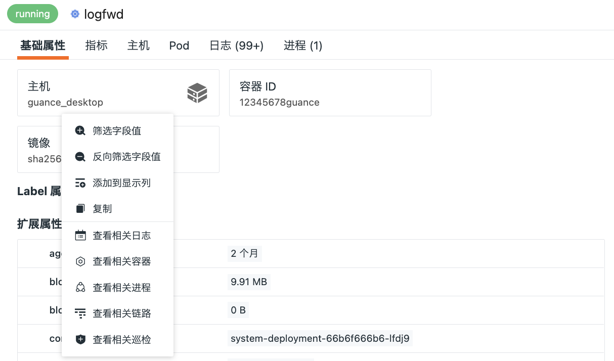Switch to the Pod tab
This screenshot has height=361, width=614.
(x=179, y=46)
